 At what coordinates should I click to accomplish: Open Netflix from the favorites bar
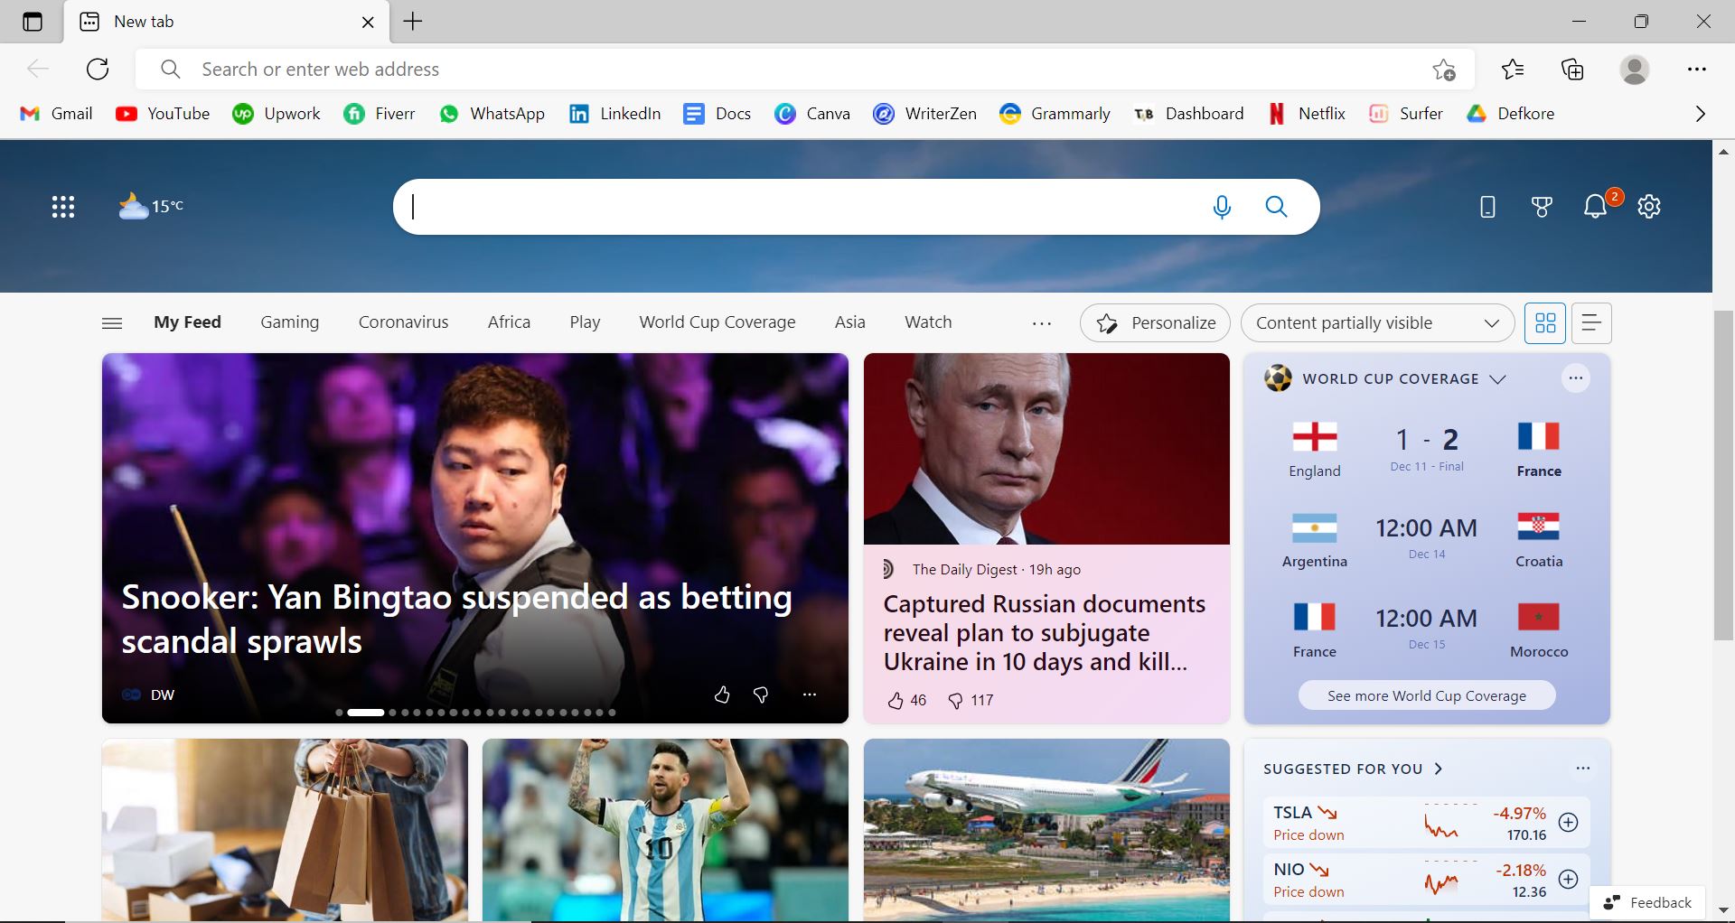coord(1305,114)
